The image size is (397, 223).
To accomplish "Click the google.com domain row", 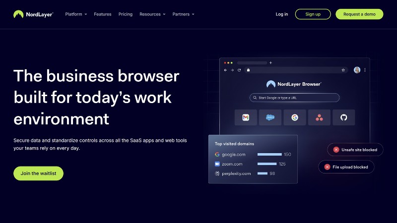I will click(x=253, y=154).
